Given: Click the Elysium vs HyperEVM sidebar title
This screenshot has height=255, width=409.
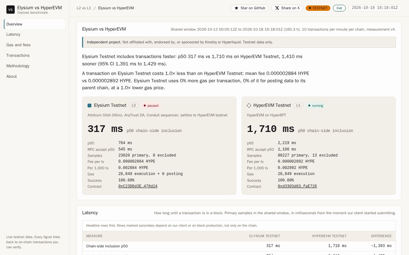Looking at the screenshot, I should (x=40, y=8).
